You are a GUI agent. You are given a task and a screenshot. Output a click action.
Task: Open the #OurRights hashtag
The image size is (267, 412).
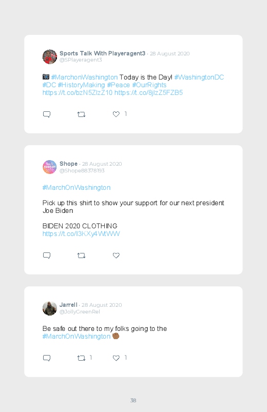149,85
